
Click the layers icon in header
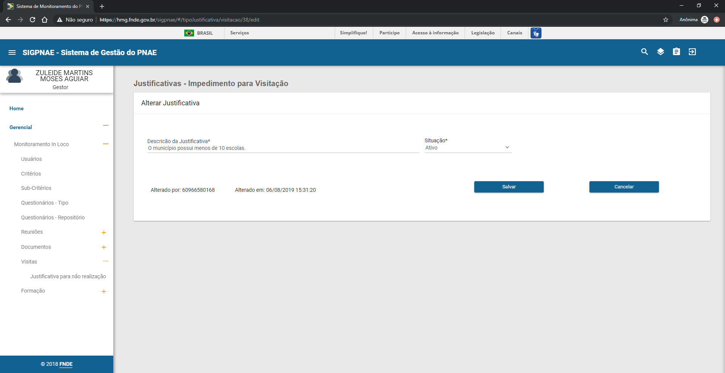pyautogui.click(x=660, y=52)
